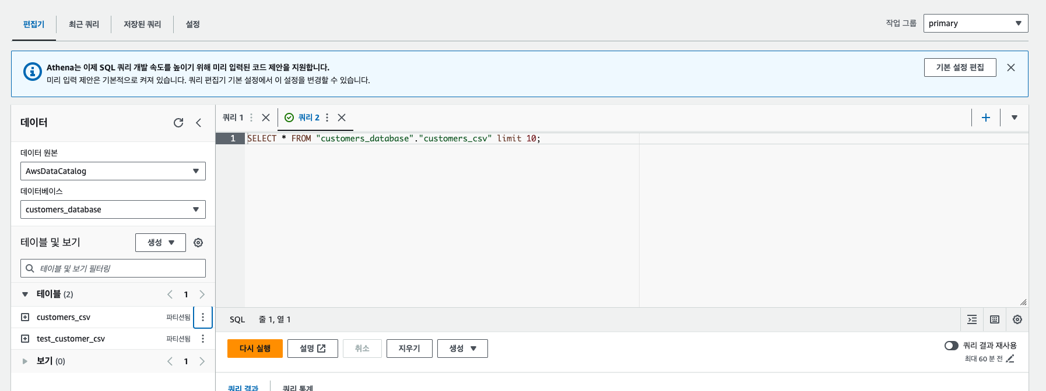Go to previous page of 테이블 list

tap(170, 294)
